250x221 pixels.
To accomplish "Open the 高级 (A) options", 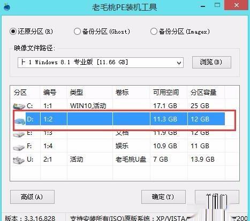I will 32,197.
